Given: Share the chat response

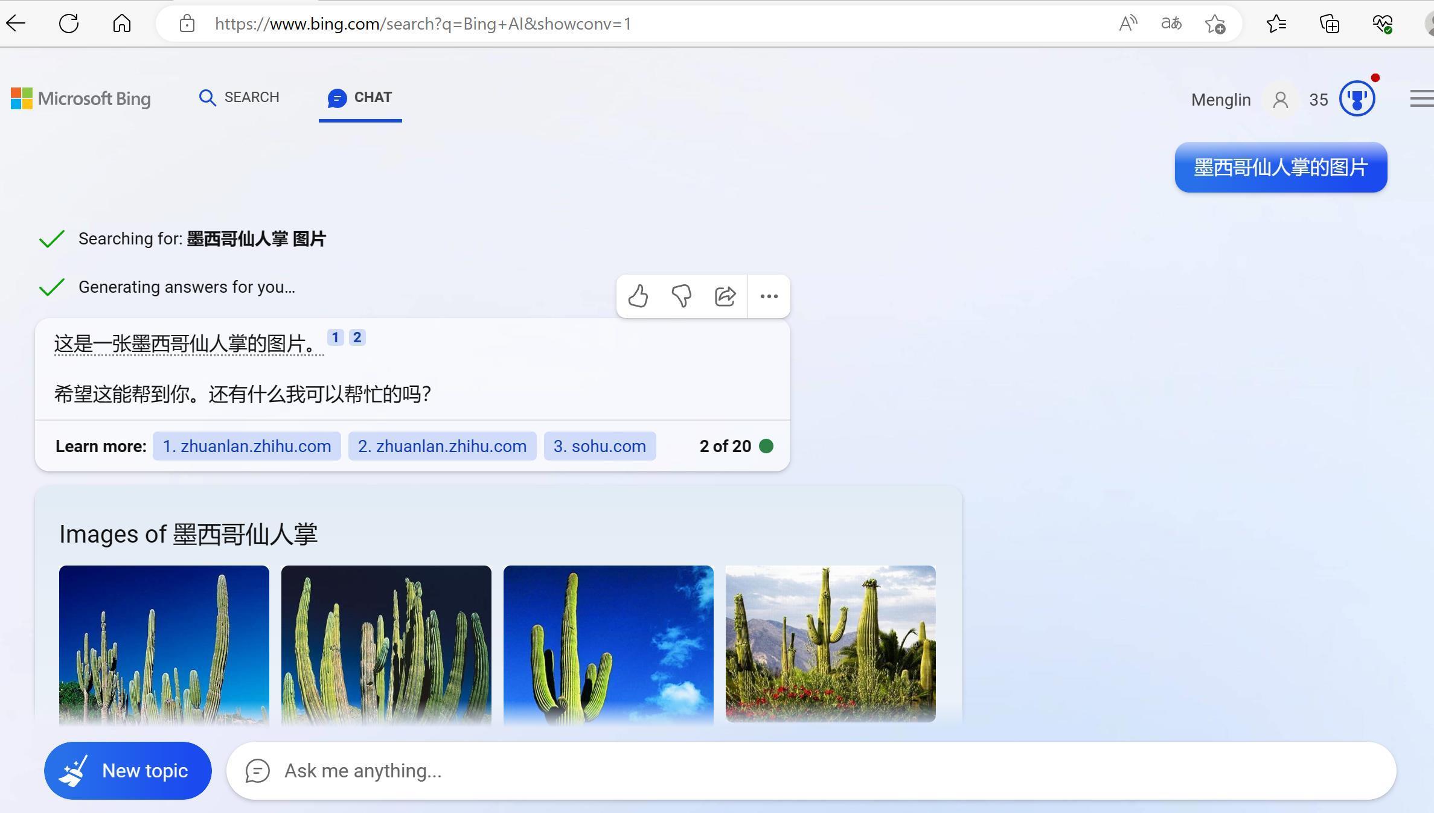Looking at the screenshot, I should [725, 296].
